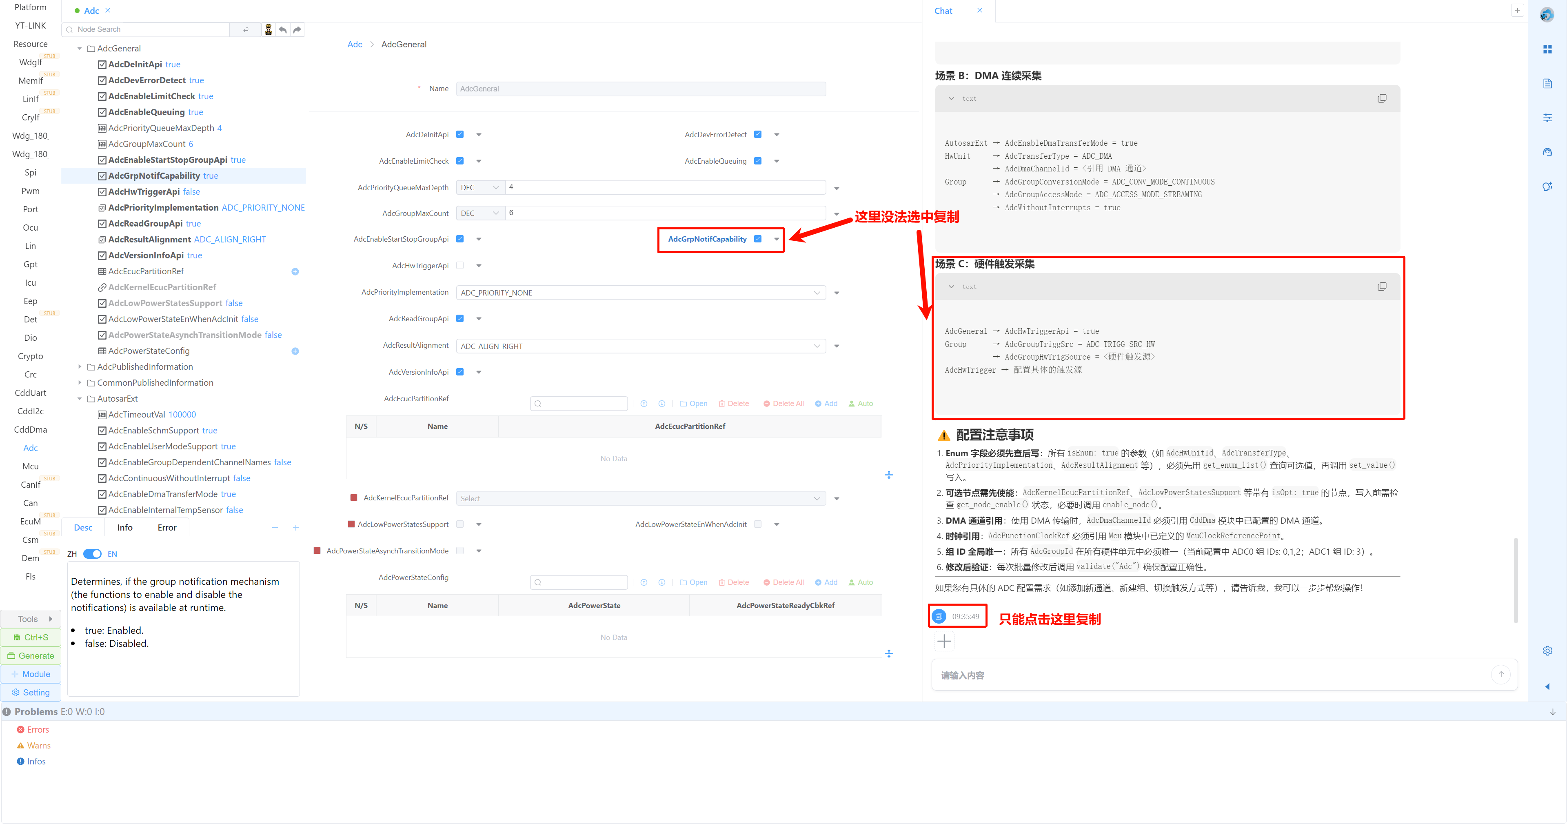This screenshot has width=1567, height=824.
Task: Open the headset support icon in right sidebar
Action: tap(1547, 152)
